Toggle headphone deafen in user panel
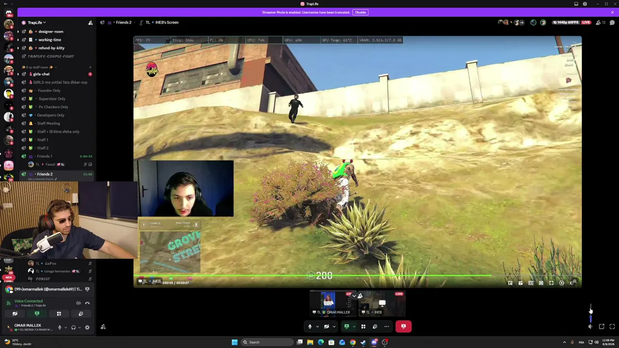The height and width of the screenshot is (348, 619). [74, 327]
